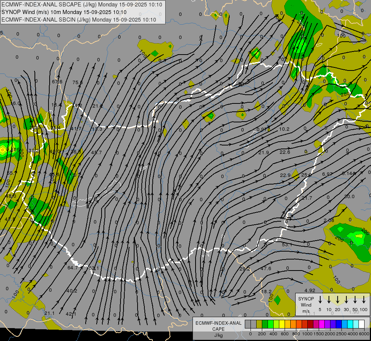The height and width of the screenshot is (341, 371).
Task: Click the 200 tick label under the color bar
Action: pos(262,334)
